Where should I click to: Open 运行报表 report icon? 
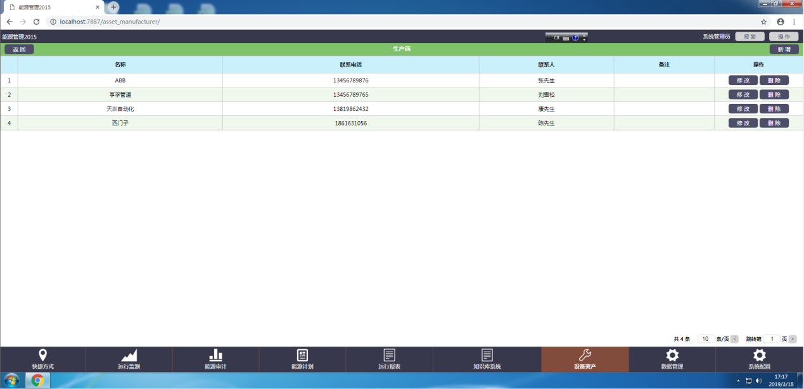point(389,355)
